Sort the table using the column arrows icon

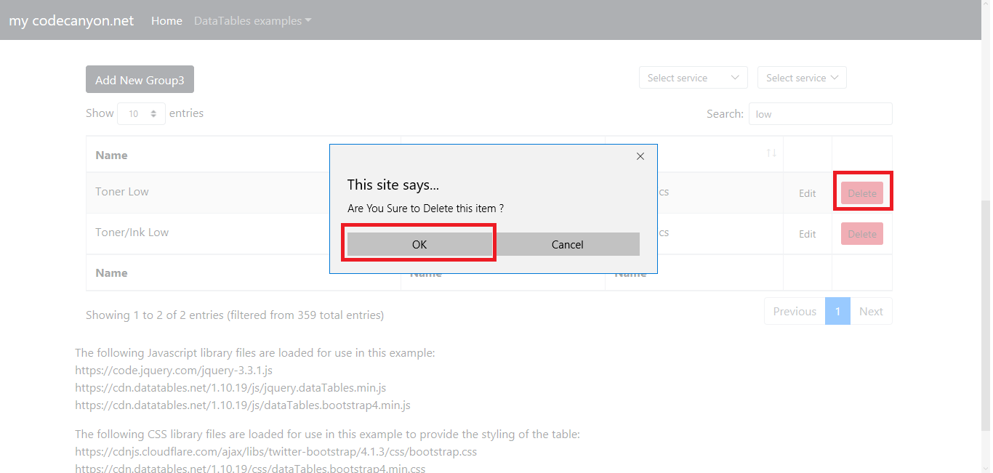pyautogui.click(x=771, y=153)
